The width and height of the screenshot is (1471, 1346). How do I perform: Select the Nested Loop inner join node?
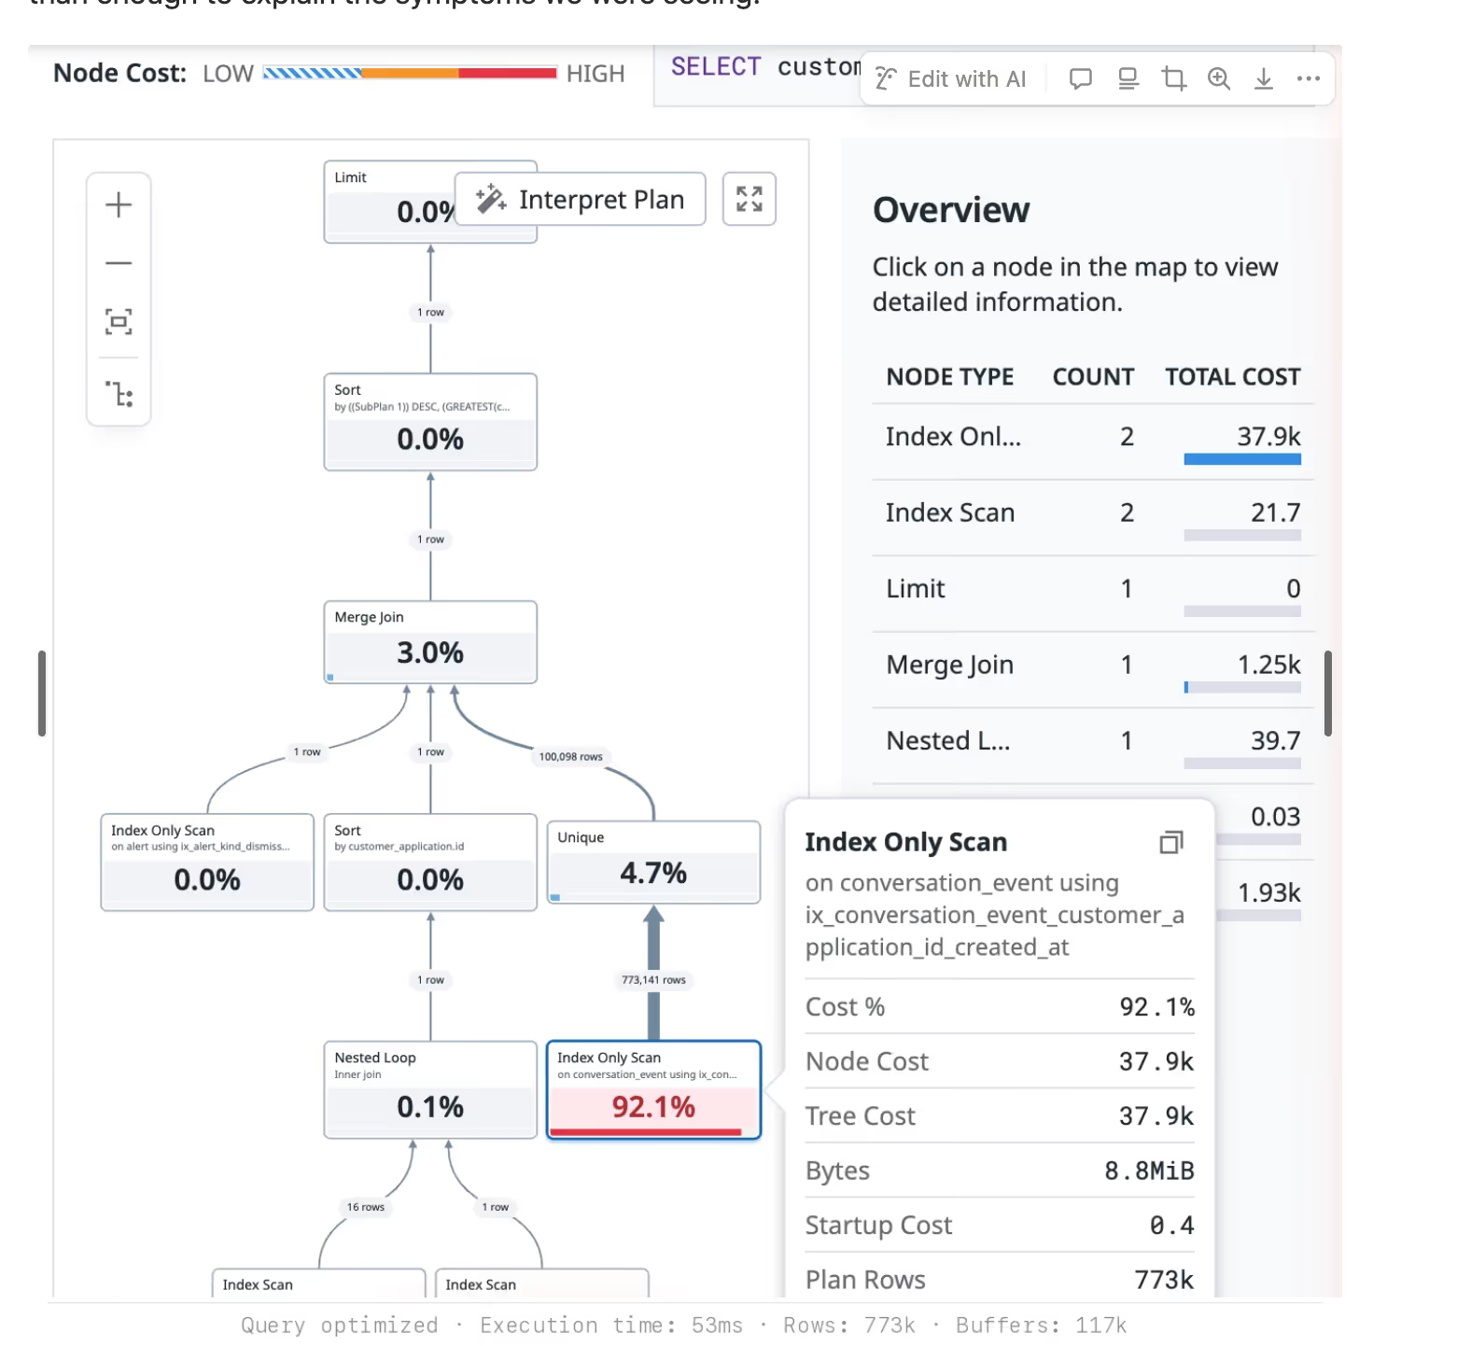click(x=430, y=1089)
